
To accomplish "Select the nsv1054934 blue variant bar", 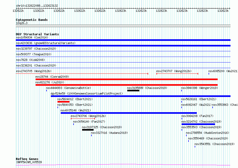I will point(123,40).
